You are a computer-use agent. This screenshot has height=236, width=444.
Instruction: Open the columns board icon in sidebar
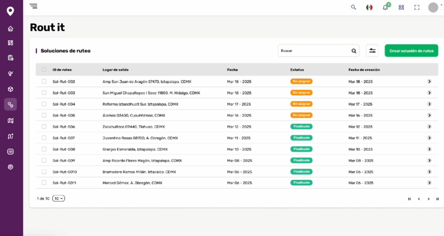coord(10,152)
